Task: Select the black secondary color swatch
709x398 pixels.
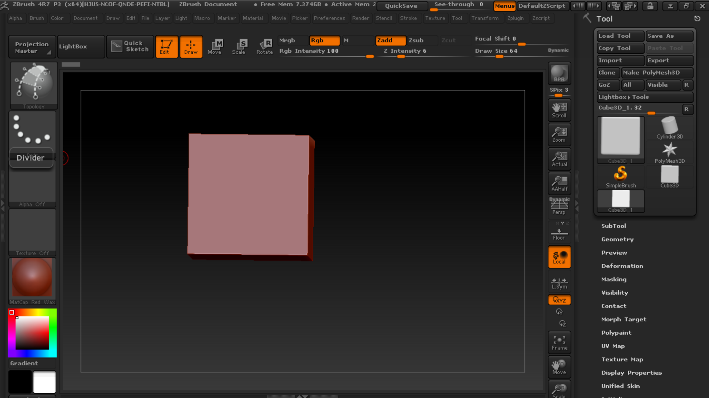Action: pyautogui.click(x=20, y=382)
